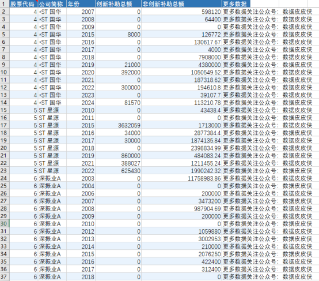319x281 pixels.
Task: Click the 年份 header cell
Action: click(x=81, y=4)
